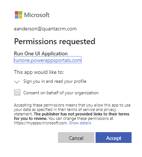
Task: Click the bold publisher terms warning text
Action: [x=72, y=116]
